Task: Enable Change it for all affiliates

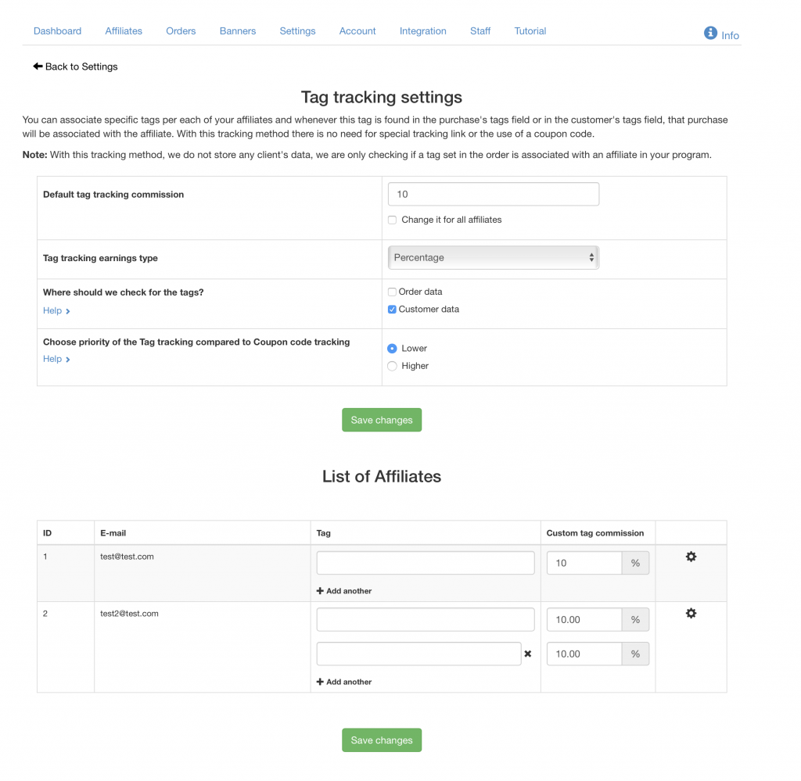Action: point(392,220)
